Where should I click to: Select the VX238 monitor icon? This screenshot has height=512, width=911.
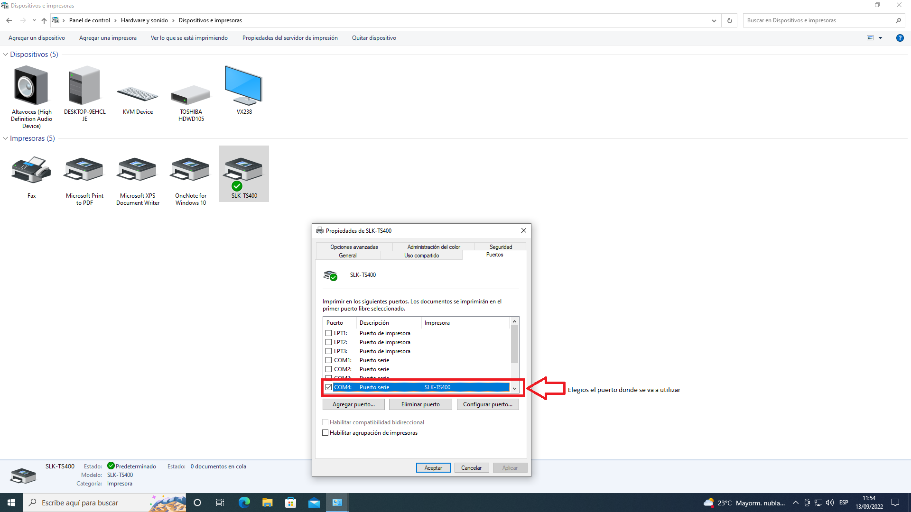point(244,86)
